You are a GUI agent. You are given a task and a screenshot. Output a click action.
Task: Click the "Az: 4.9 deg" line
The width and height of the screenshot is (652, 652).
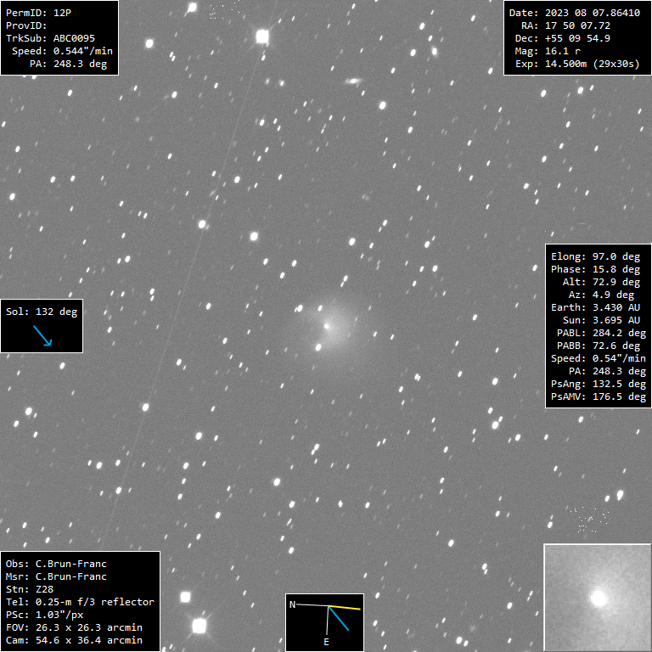pos(601,295)
